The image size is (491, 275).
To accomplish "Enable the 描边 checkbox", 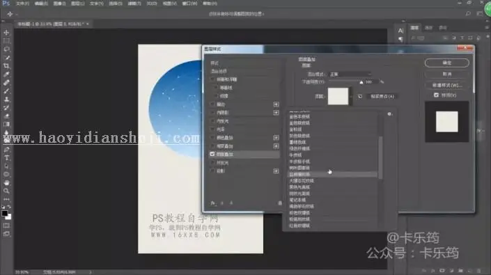I will 212,104.
